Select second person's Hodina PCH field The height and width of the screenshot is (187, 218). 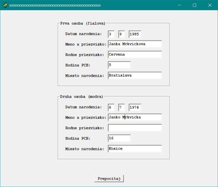point(119,138)
